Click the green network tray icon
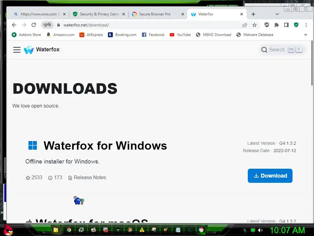Image resolution: width=314 pixels, height=236 pixels. (x=253, y=230)
